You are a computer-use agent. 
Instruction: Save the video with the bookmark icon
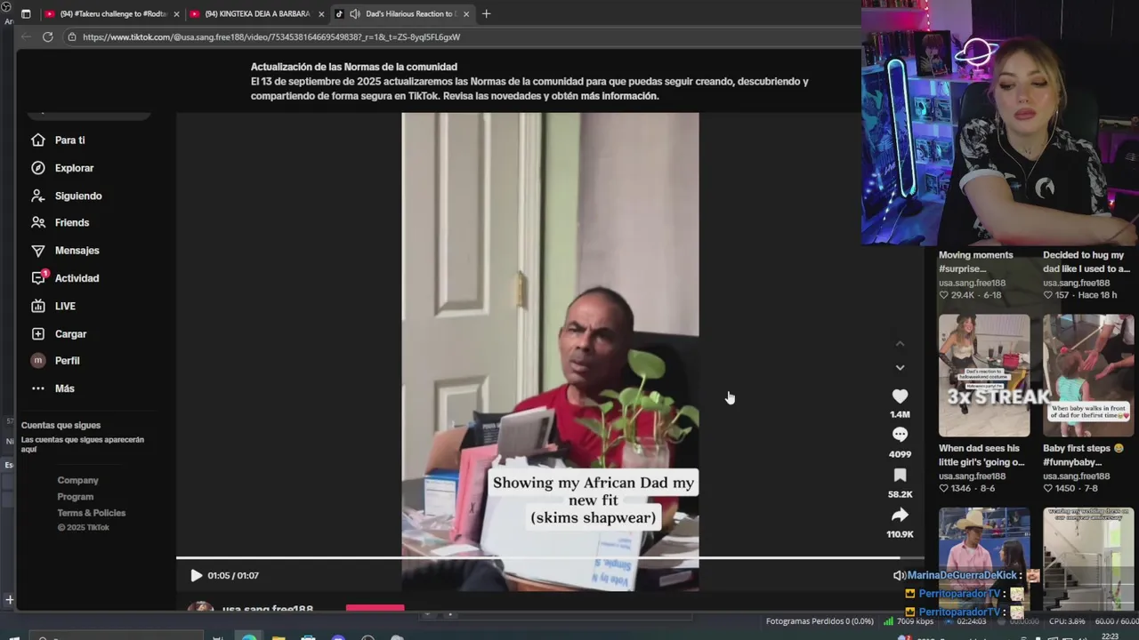[x=900, y=475]
